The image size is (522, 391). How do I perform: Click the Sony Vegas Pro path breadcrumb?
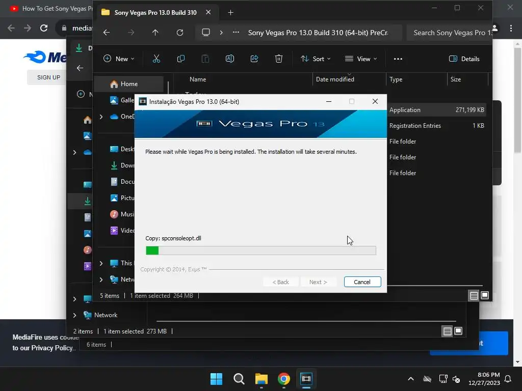(x=318, y=33)
